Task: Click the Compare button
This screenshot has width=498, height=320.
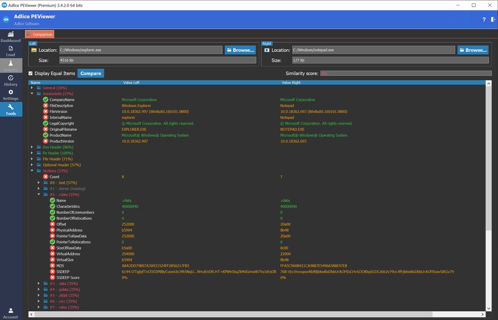Action: (x=90, y=73)
